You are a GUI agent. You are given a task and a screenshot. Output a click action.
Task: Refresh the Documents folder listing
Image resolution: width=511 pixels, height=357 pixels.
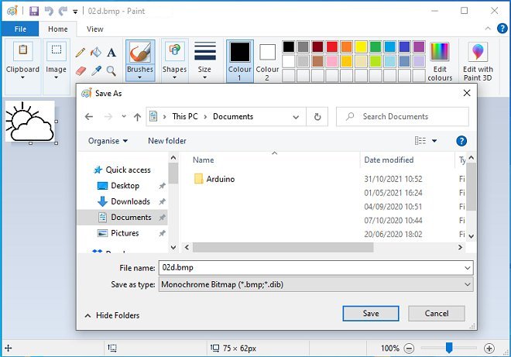pos(317,117)
